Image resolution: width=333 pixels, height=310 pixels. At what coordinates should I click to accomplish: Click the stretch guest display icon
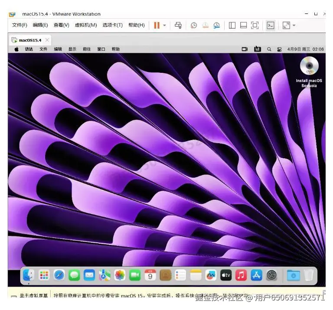pyautogui.click(x=286, y=25)
